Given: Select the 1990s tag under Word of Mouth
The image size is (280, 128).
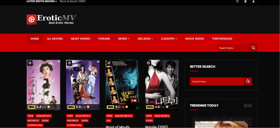Looking at the screenshot, I should click(x=109, y=116).
